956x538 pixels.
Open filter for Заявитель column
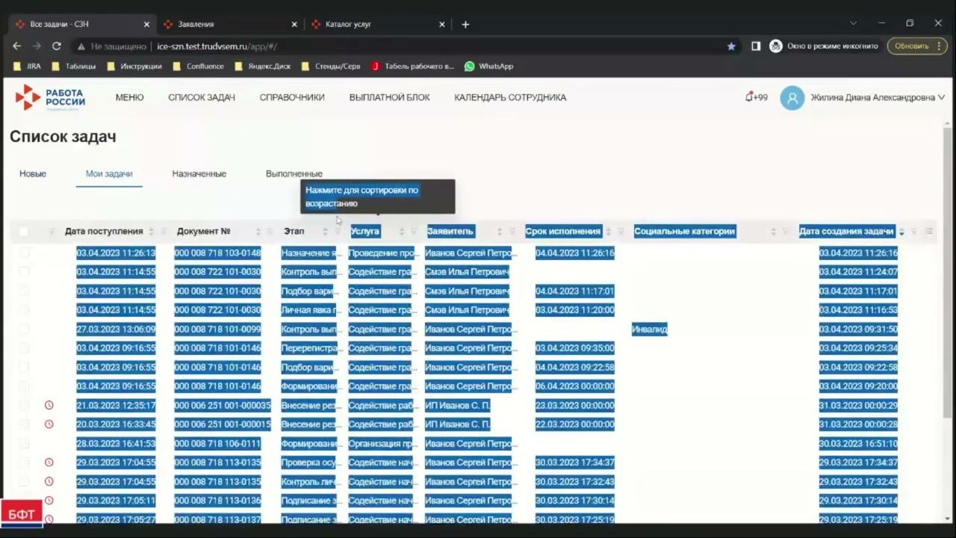coord(512,232)
